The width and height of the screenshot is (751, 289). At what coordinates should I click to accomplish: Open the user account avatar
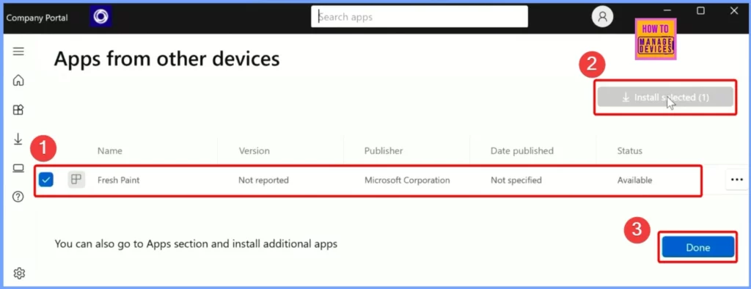point(603,17)
